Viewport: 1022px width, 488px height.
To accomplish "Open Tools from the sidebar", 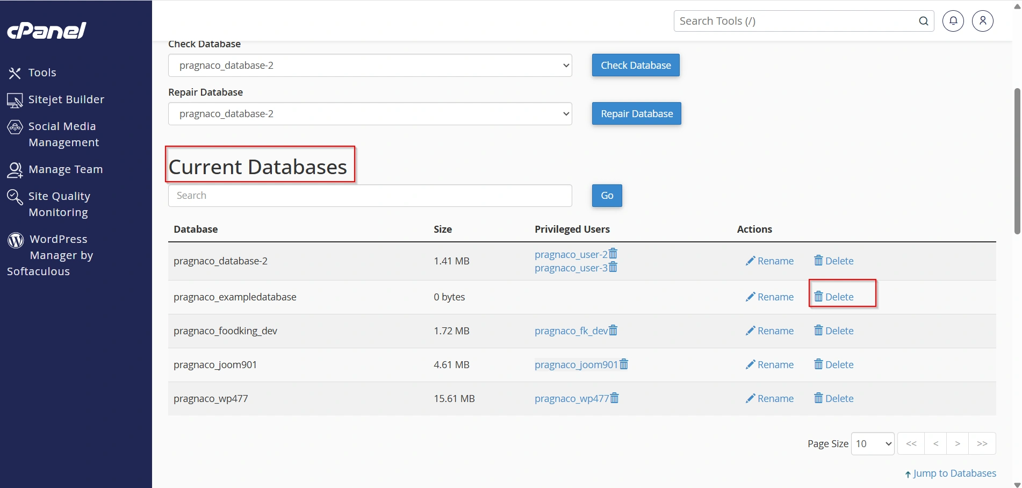I will (42, 73).
